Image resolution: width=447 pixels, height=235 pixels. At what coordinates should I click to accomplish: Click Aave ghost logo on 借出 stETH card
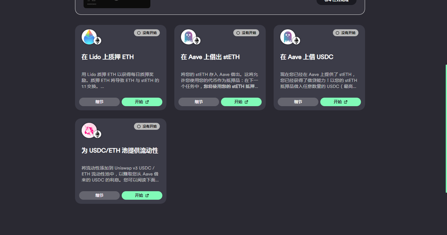point(189,37)
